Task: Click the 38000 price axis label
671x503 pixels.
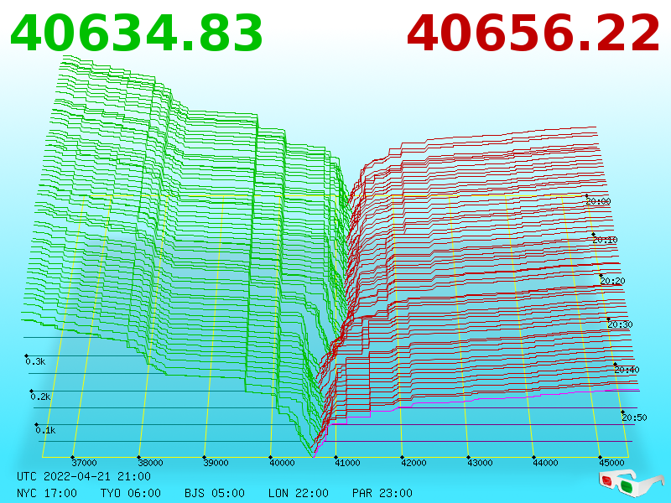Action: click(150, 463)
